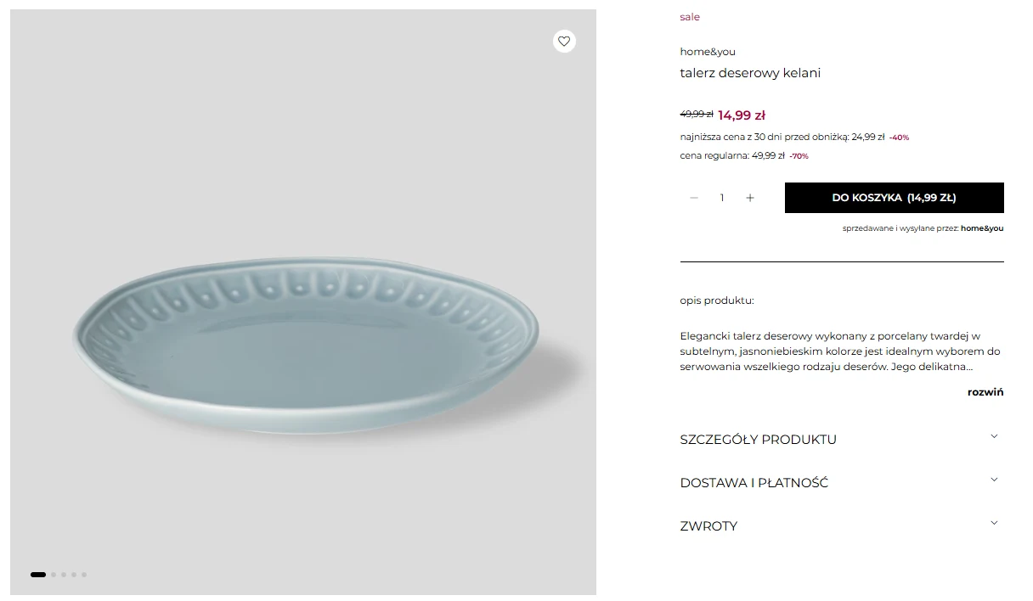Add product to wishlist with heart icon
Viewport: 1033px width, 601px height.
tap(564, 41)
